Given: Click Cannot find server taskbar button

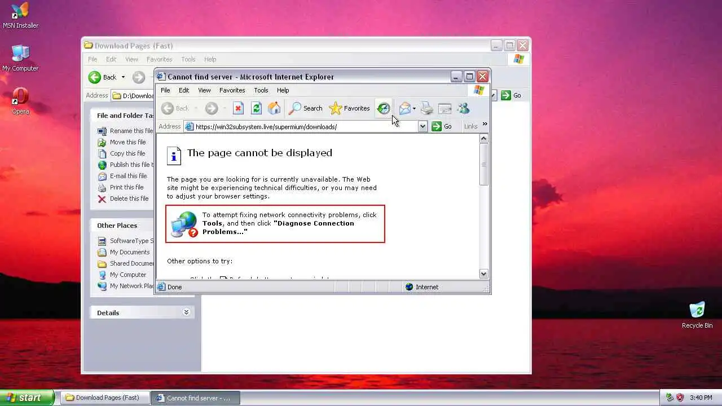Looking at the screenshot, I should pyautogui.click(x=196, y=398).
